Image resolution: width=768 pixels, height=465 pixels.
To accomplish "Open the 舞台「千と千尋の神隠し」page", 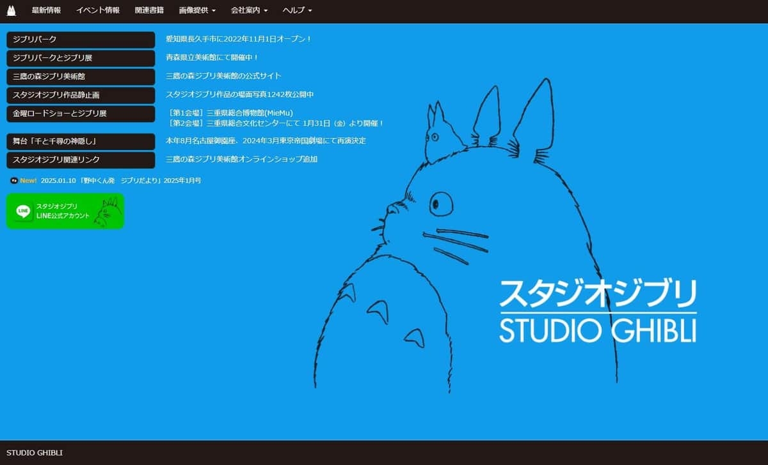I will point(81,141).
